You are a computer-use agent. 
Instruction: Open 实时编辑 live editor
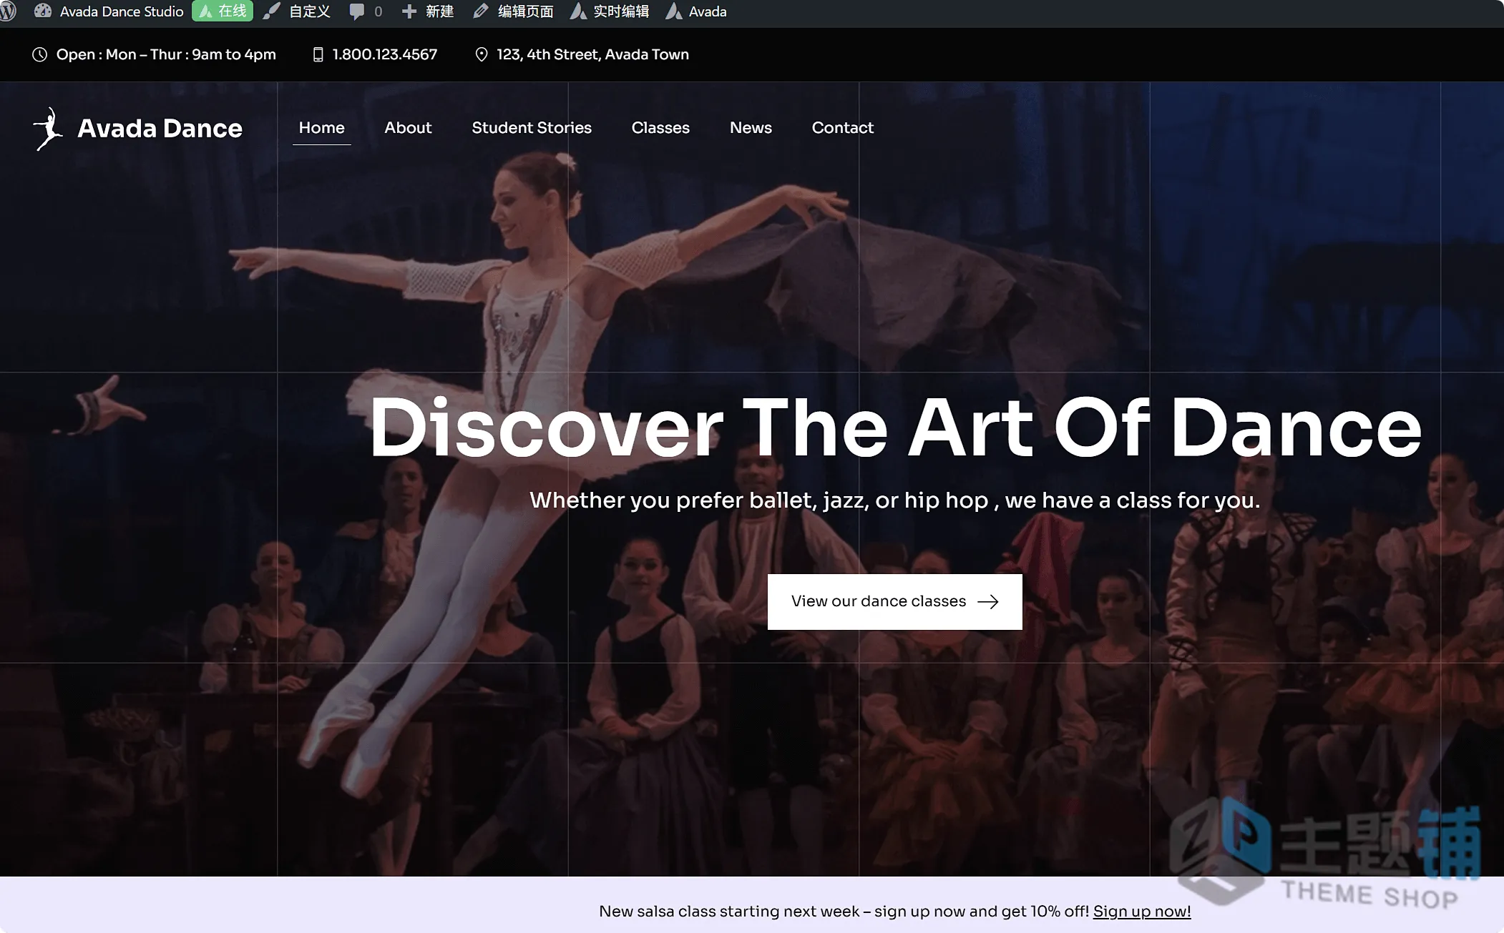[x=610, y=11]
